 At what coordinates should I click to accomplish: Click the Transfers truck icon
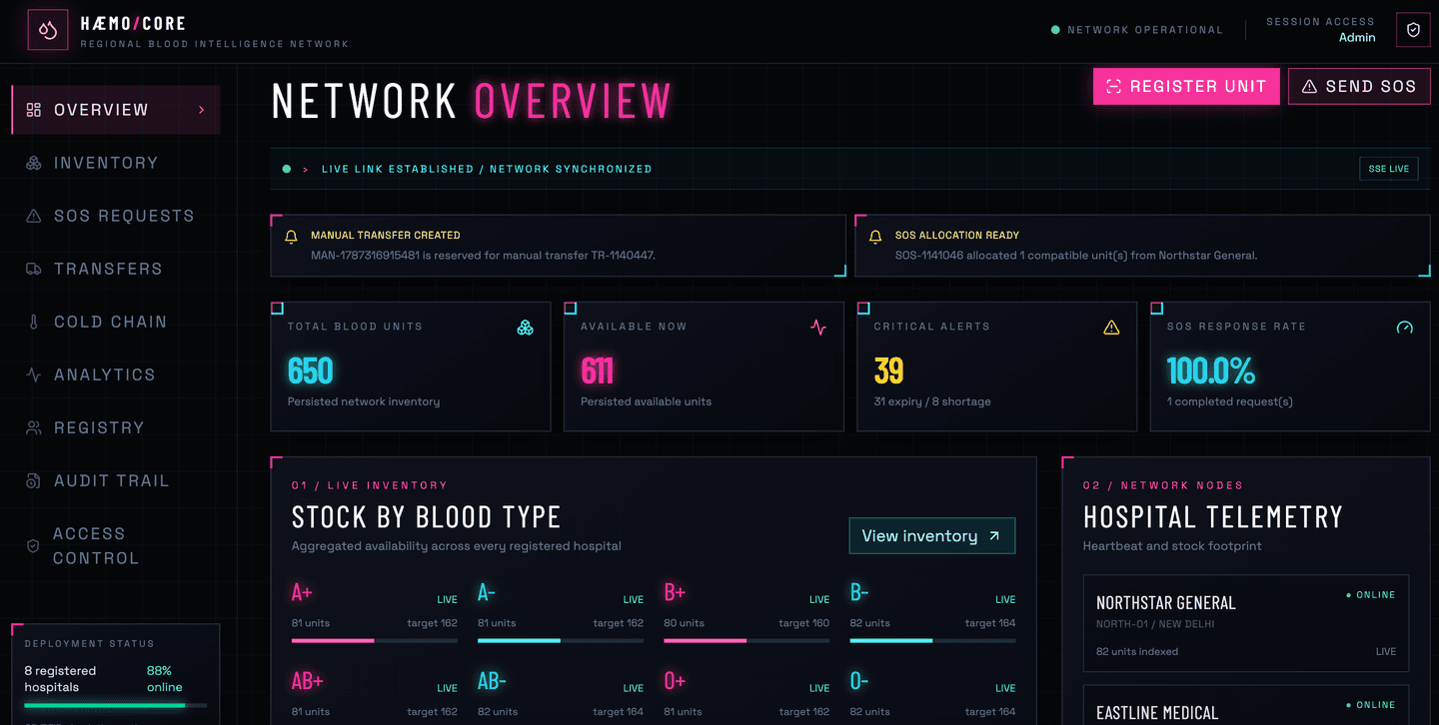click(34, 269)
